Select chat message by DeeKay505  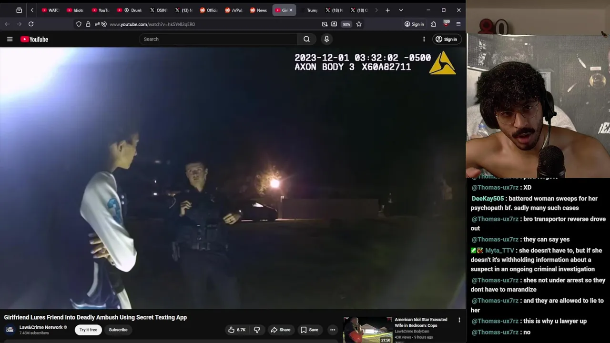534,203
